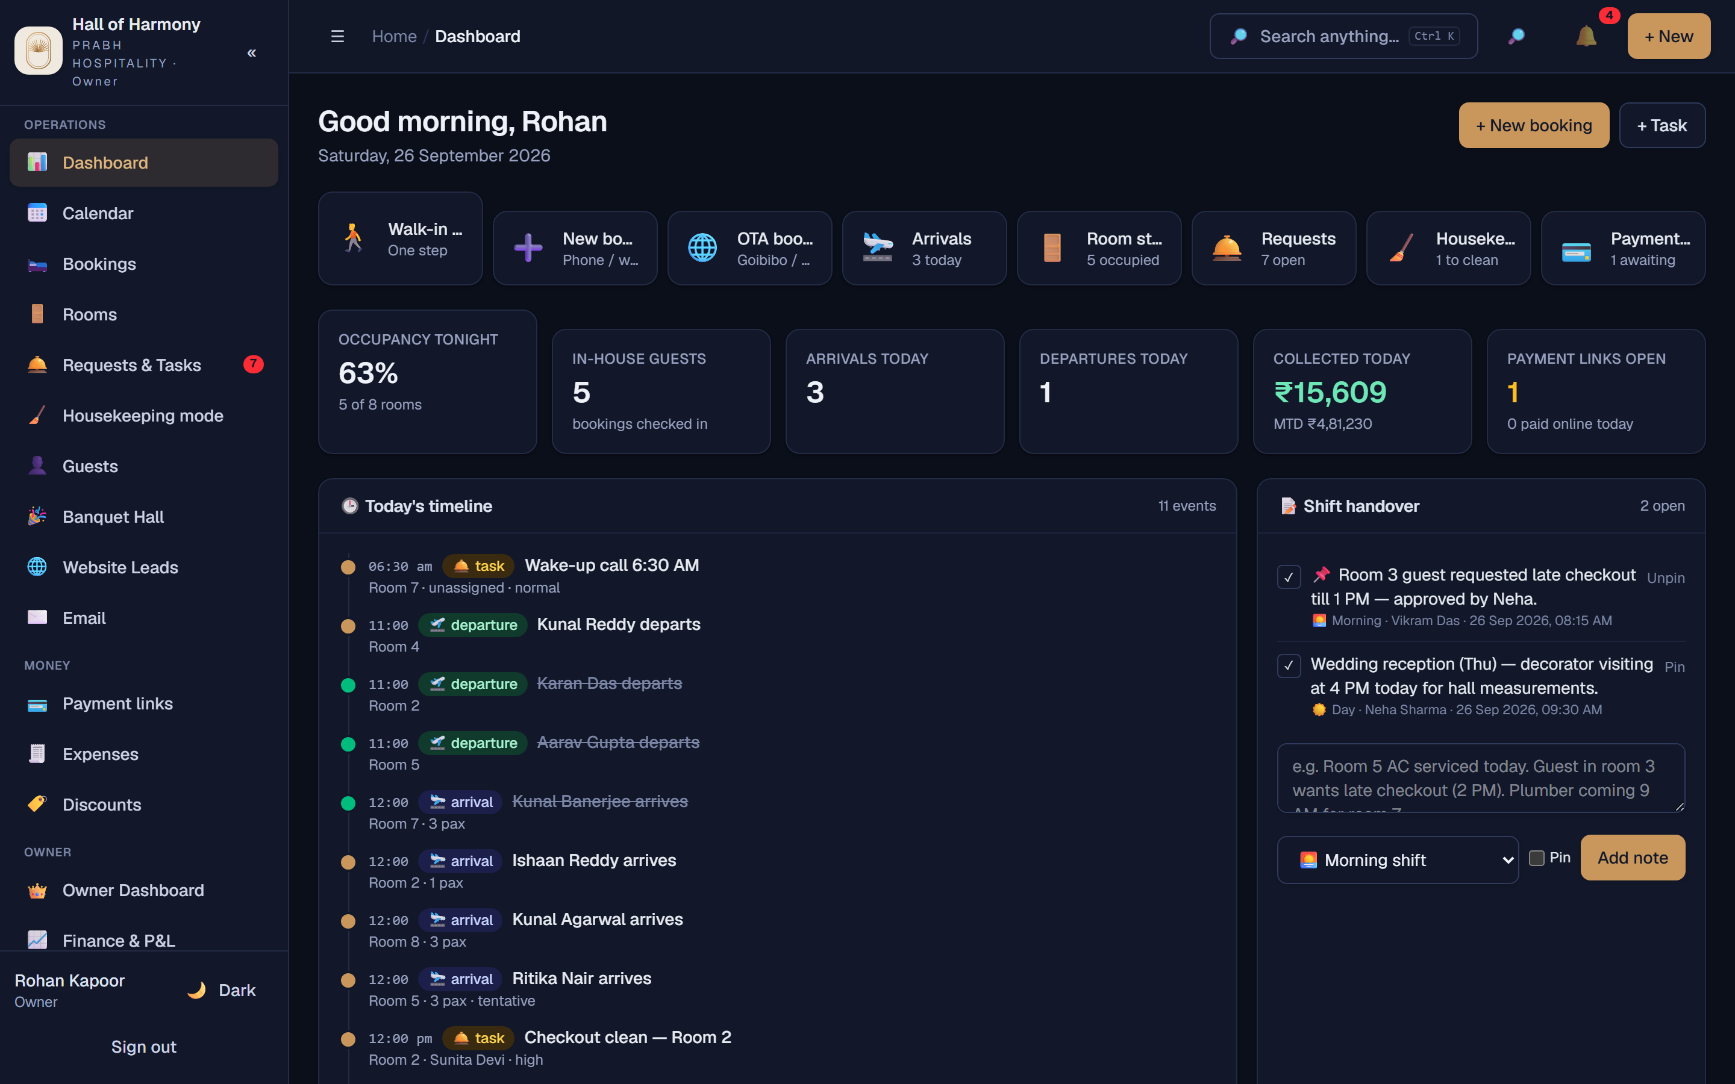
Task: Click the + Task button
Action: click(x=1662, y=125)
